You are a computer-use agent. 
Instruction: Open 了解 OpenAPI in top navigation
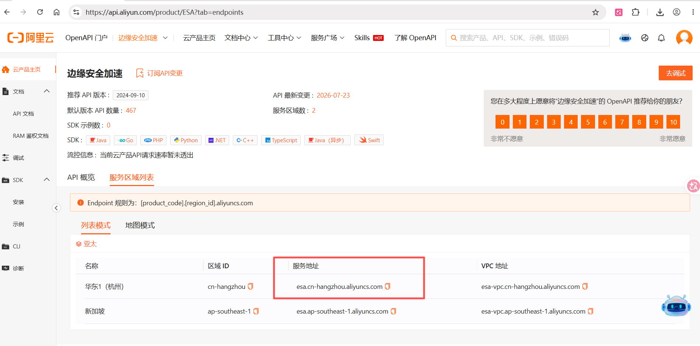pos(415,38)
